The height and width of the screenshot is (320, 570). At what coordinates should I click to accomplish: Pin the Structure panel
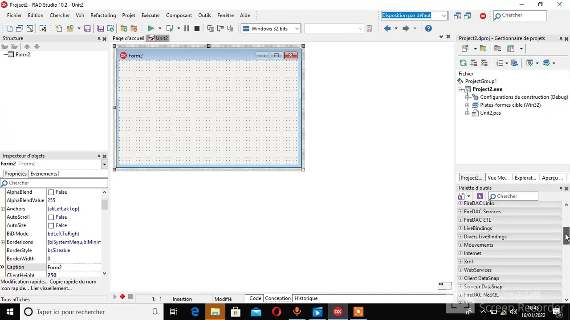(x=99, y=39)
